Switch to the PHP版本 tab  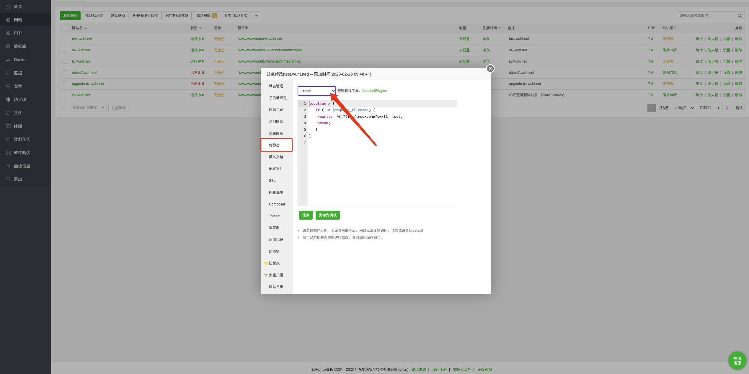(x=276, y=192)
